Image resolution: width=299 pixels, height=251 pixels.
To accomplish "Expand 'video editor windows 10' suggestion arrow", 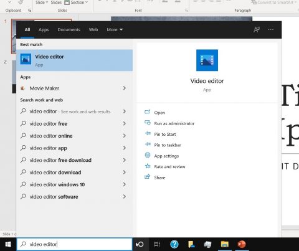I will [125, 184].
